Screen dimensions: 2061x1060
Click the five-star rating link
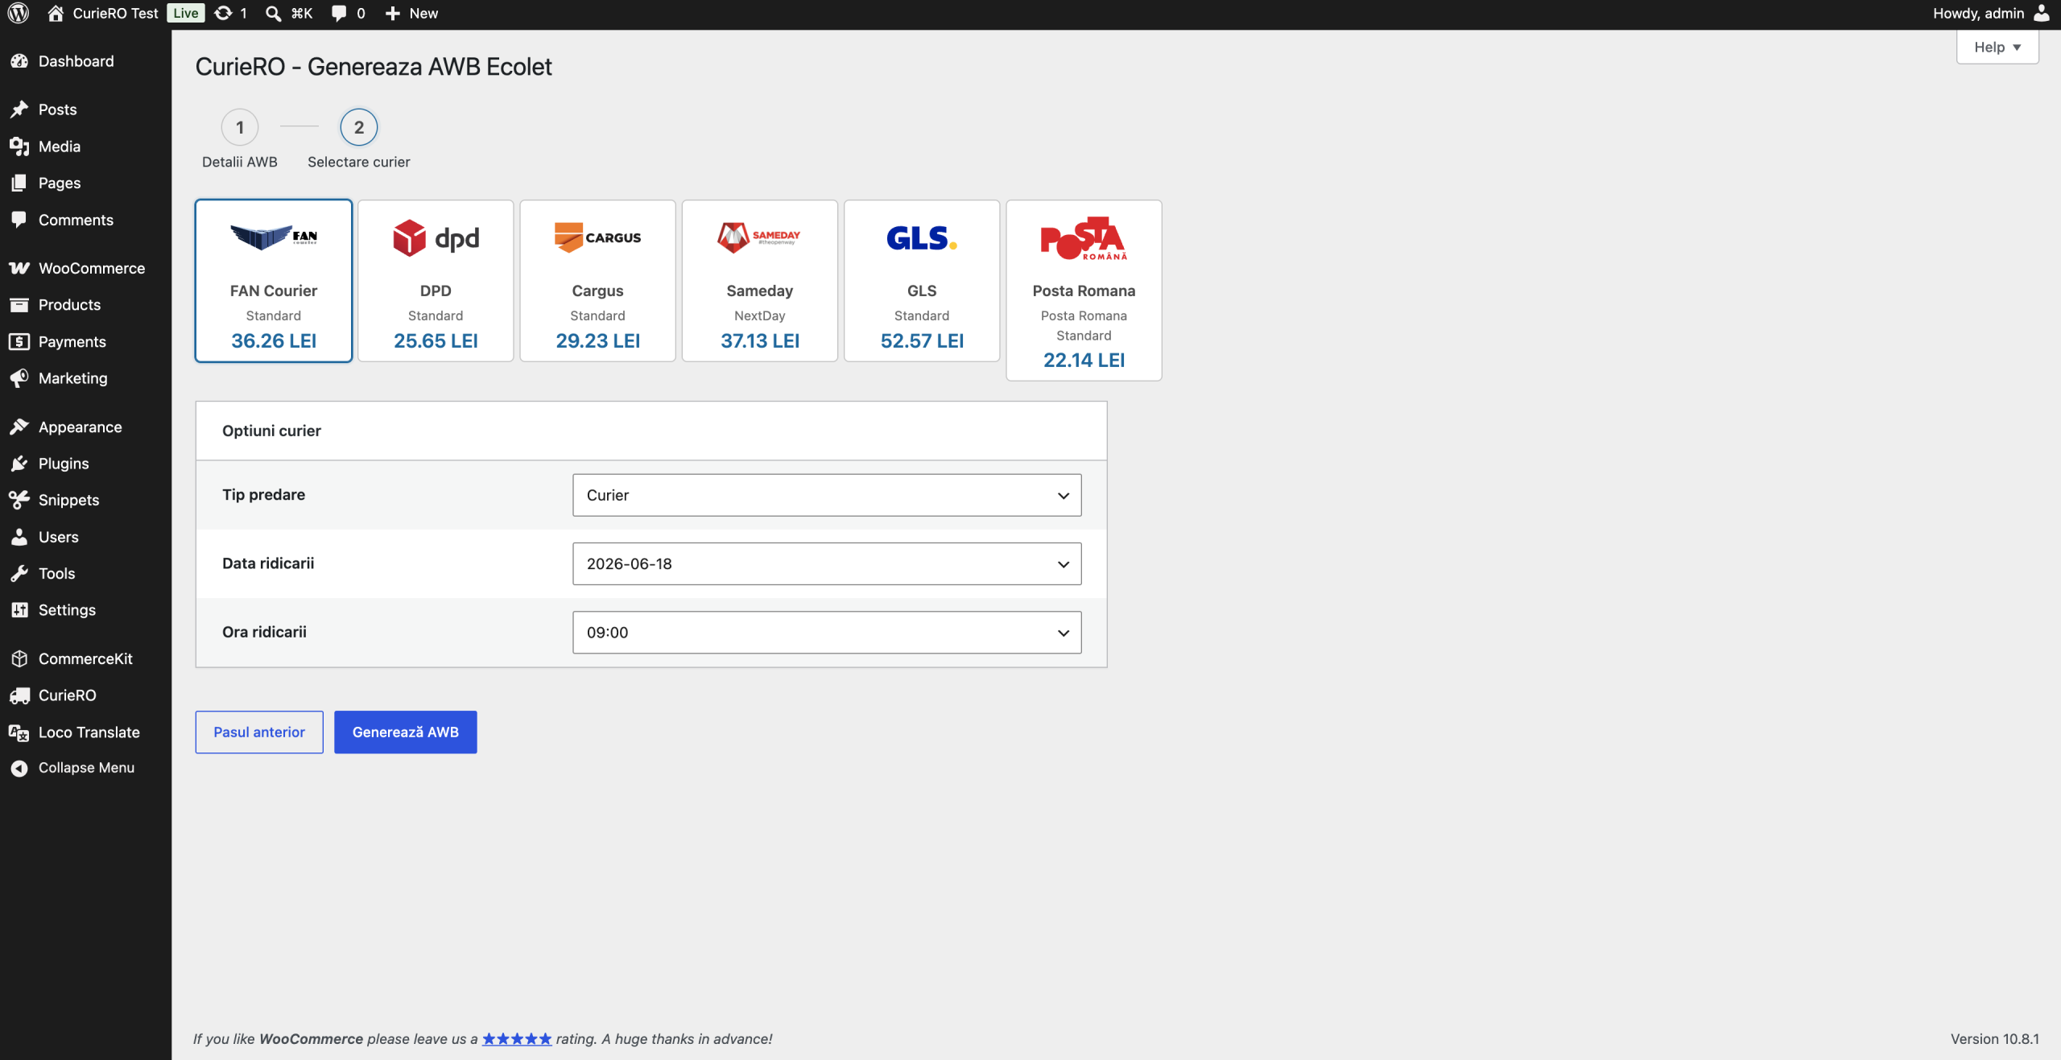pos(517,1039)
